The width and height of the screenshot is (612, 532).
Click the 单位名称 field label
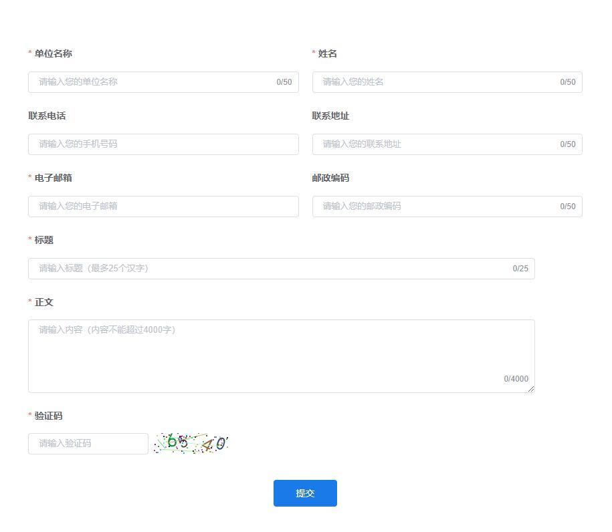coord(53,53)
